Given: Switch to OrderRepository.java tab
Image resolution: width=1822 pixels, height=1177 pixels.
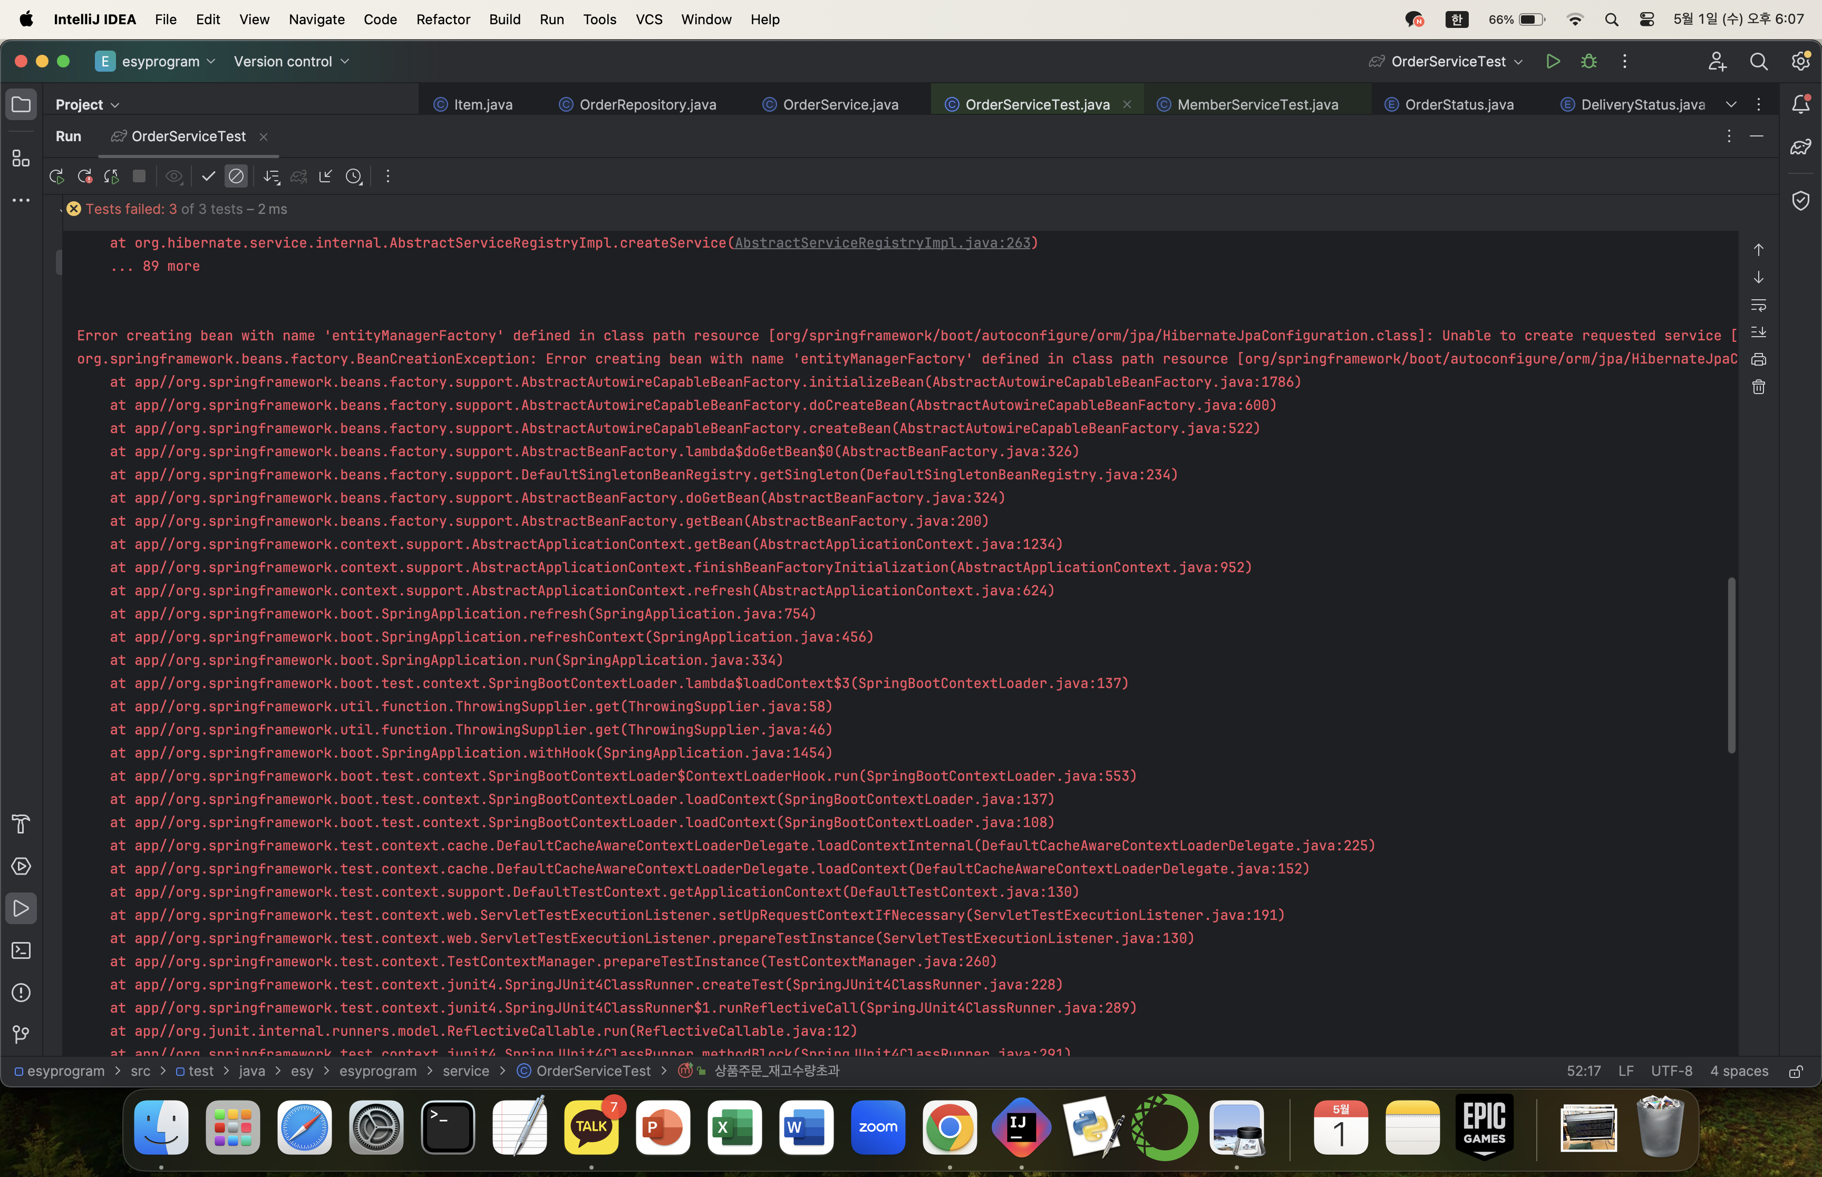Looking at the screenshot, I should 638,105.
